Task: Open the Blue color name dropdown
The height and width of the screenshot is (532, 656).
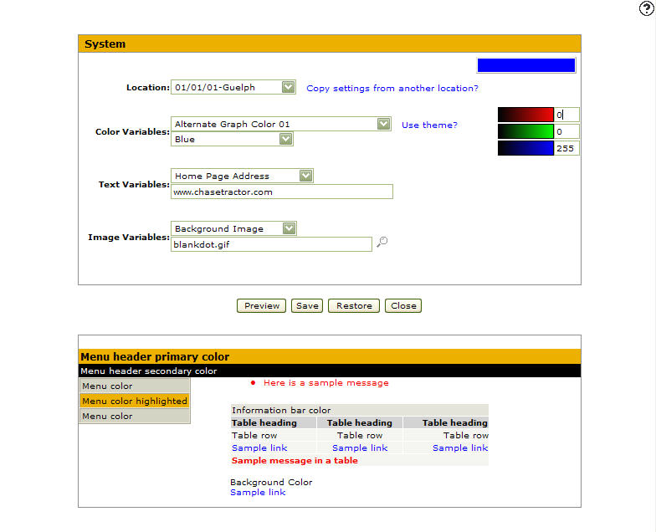Action: coord(285,139)
